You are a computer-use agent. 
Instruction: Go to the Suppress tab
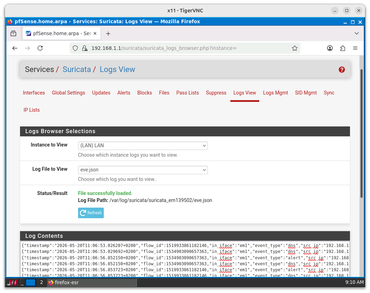point(216,93)
